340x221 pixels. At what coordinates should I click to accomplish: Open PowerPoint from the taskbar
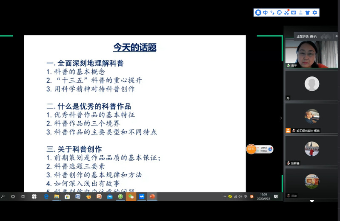click(152, 197)
